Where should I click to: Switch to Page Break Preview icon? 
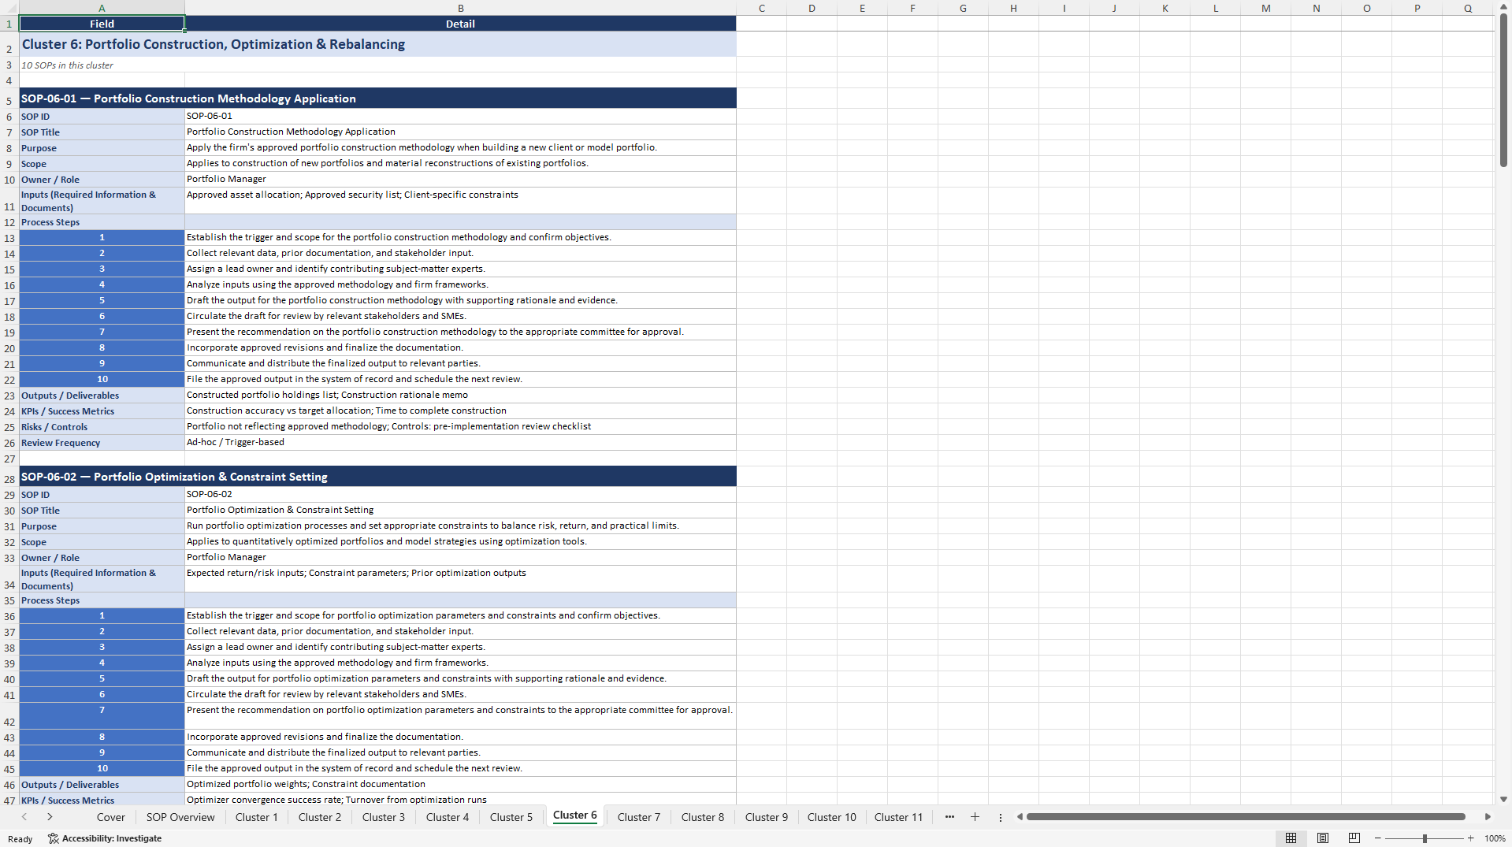(x=1354, y=838)
